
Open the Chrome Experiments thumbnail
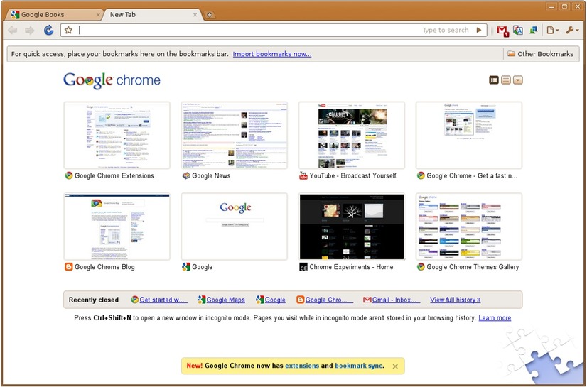[352, 227]
